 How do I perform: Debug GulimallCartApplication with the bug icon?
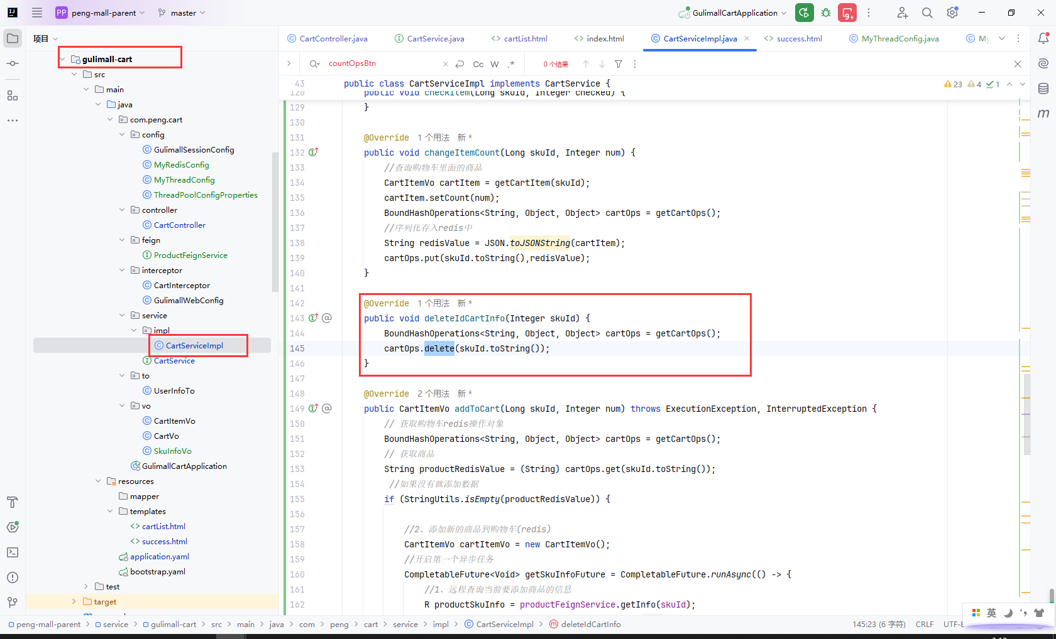click(826, 13)
